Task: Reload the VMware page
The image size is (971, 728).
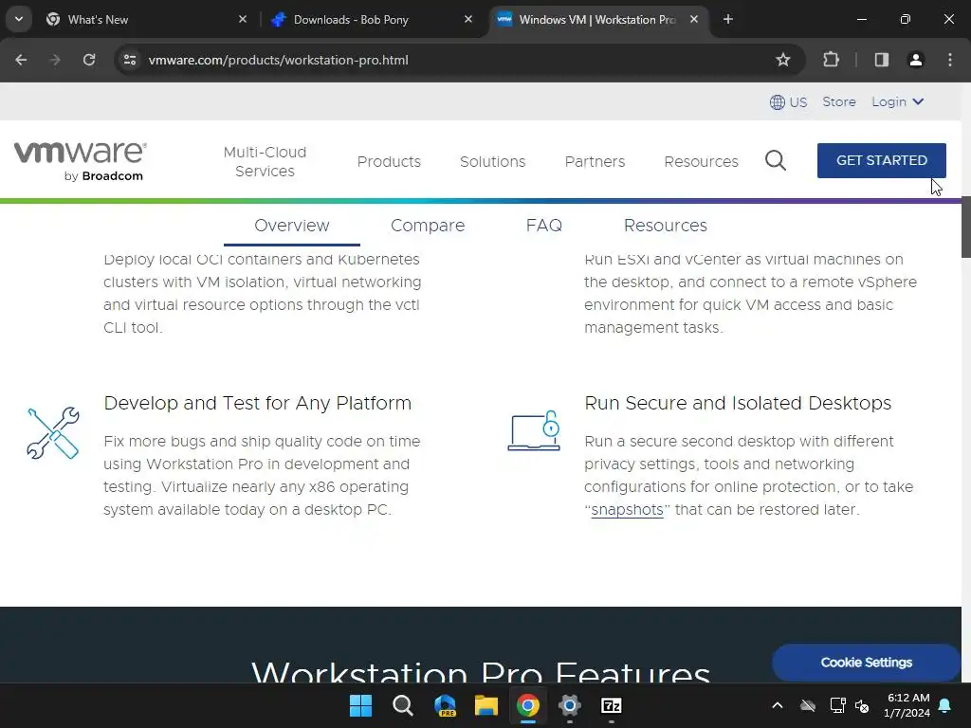Action: point(89,60)
